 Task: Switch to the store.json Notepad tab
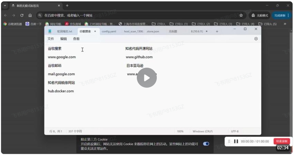pyautogui.click(x=153, y=31)
